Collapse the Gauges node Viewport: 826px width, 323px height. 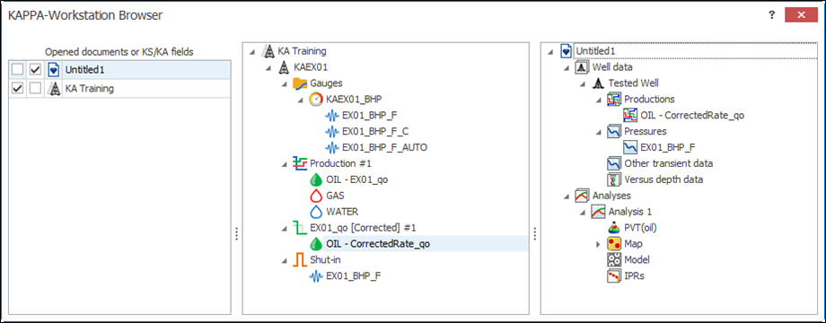tap(285, 83)
